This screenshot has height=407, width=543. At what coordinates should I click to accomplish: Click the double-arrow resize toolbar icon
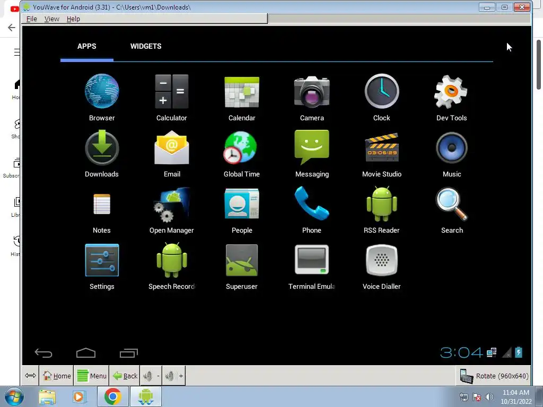[x=30, y=376]
